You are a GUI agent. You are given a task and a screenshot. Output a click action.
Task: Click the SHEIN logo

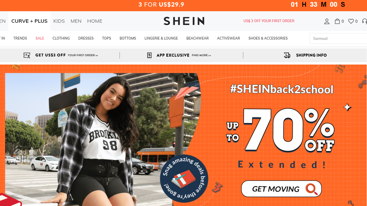tap(184, 21)
